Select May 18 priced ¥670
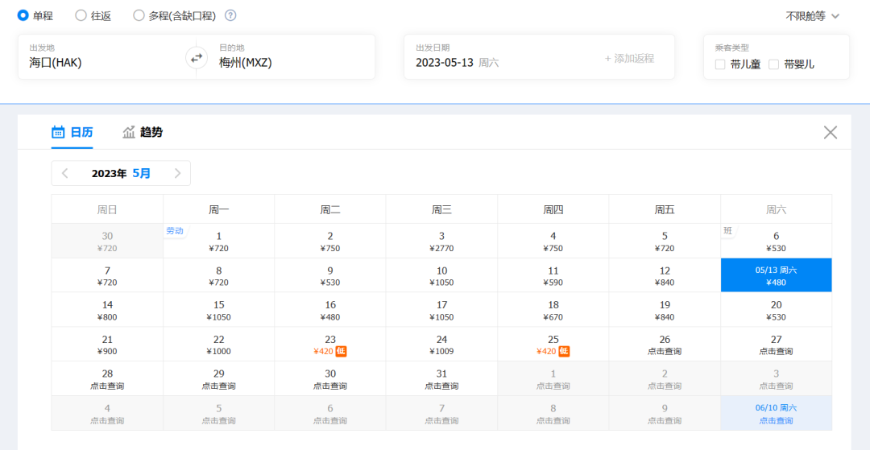The image size is (870, 450). [x=553, y=310]
